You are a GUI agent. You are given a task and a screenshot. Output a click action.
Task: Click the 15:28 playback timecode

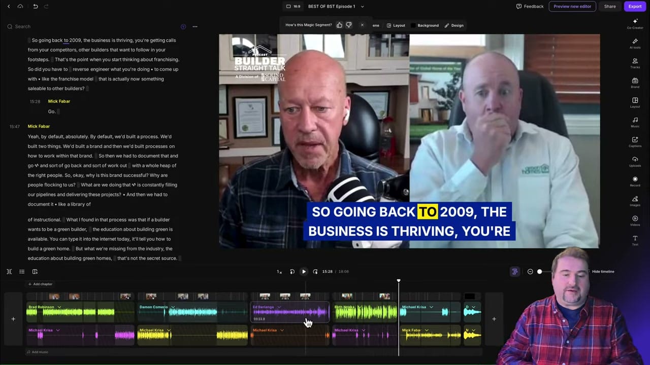coord(327,272)
